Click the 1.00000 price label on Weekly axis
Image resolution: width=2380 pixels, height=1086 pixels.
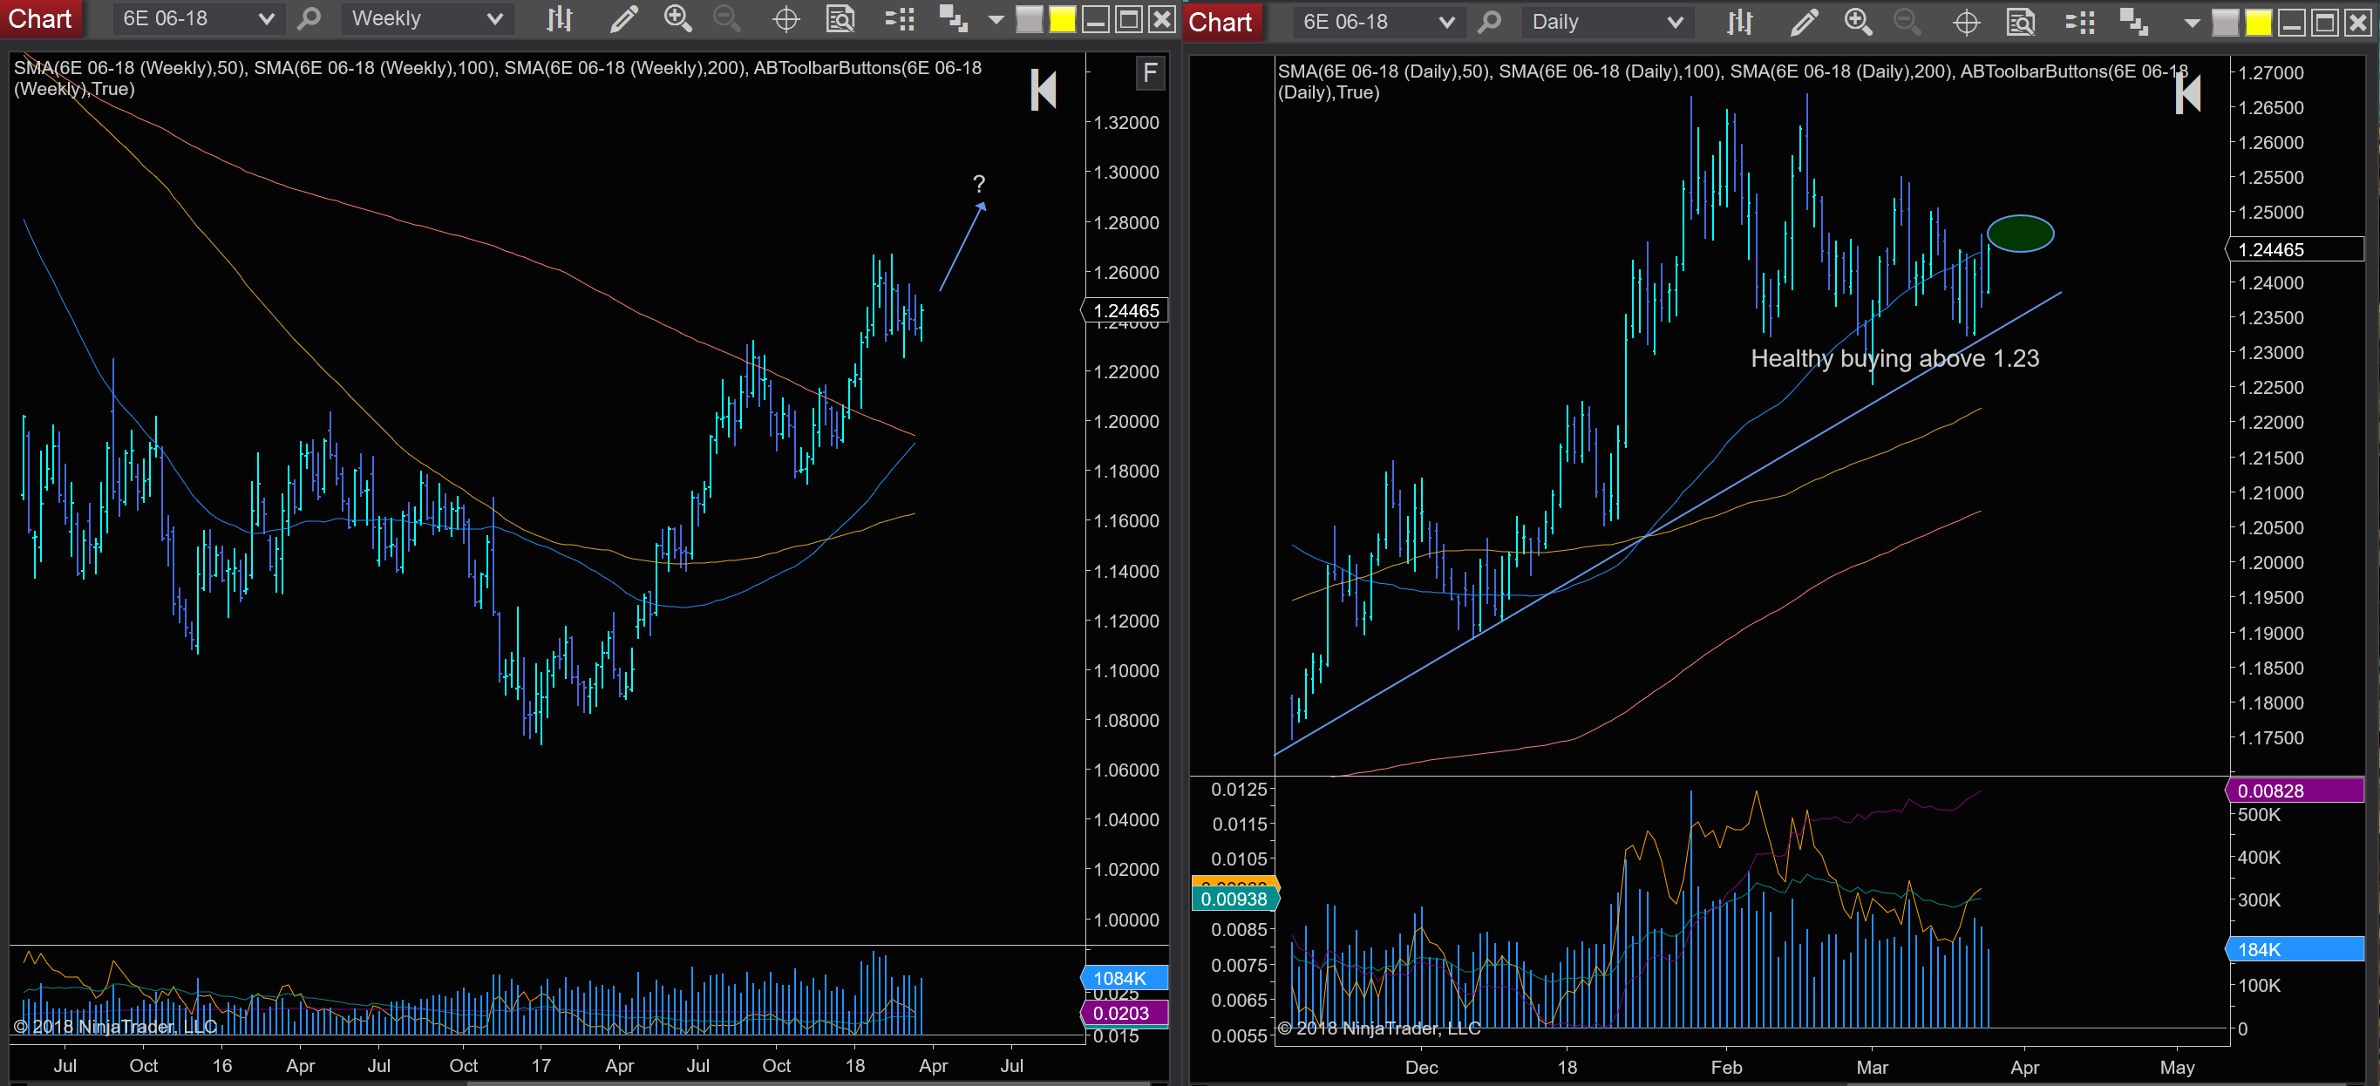1126,920
